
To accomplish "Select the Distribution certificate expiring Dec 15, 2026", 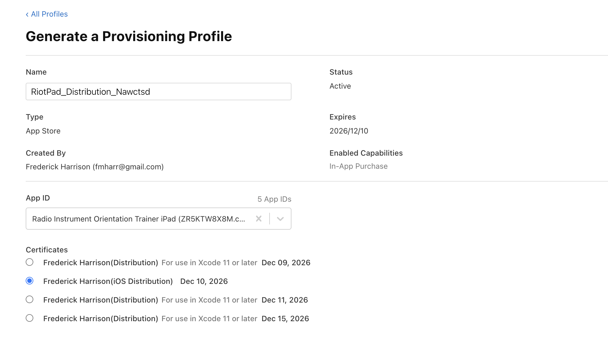I will (x=29, y=318).
